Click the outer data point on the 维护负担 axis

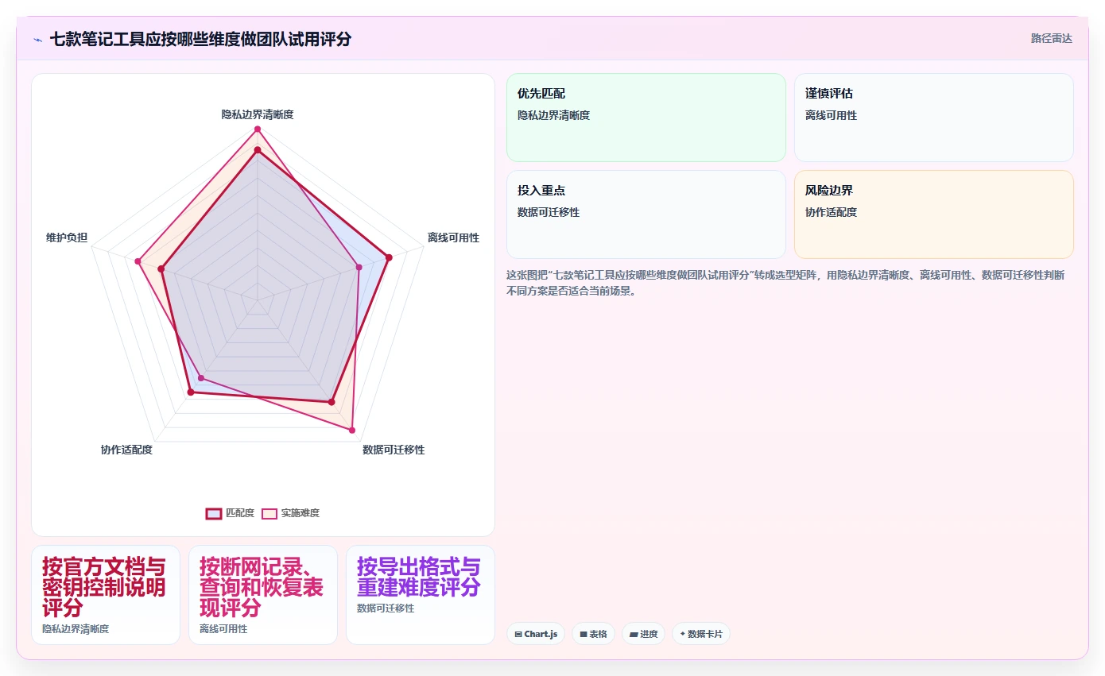[138, 261]
